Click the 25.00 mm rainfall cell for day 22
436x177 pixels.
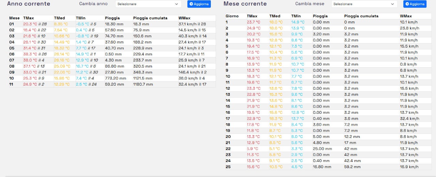coord(322,149)
